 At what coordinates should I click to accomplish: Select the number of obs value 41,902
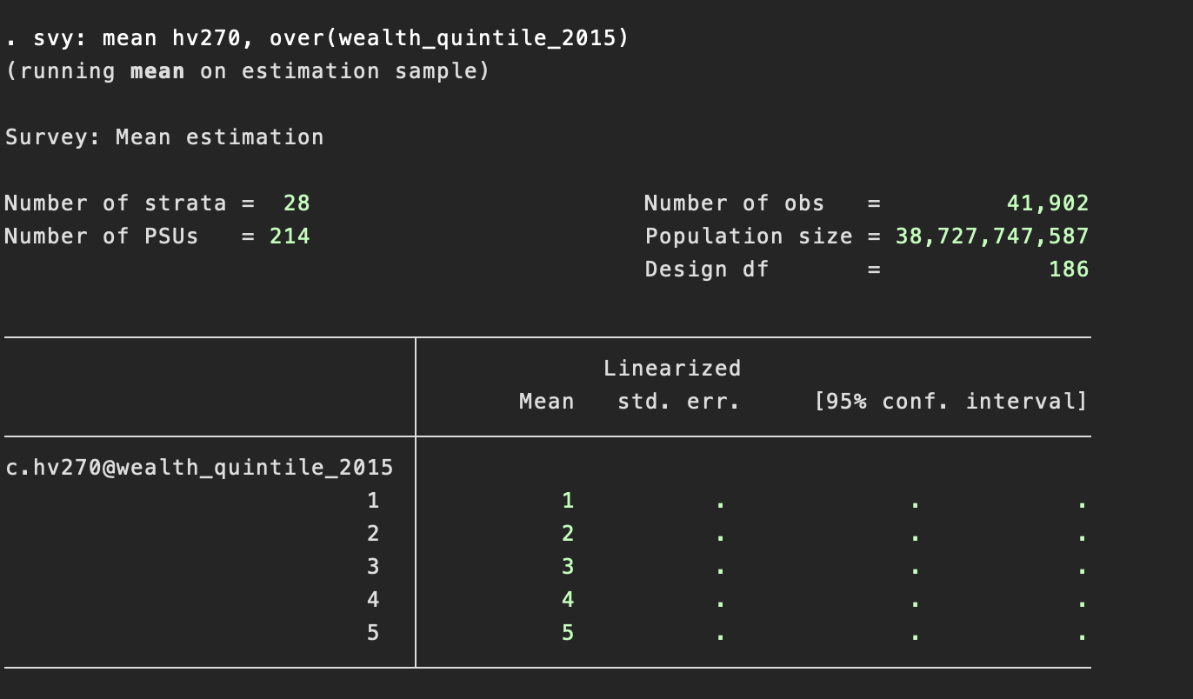1047,203
